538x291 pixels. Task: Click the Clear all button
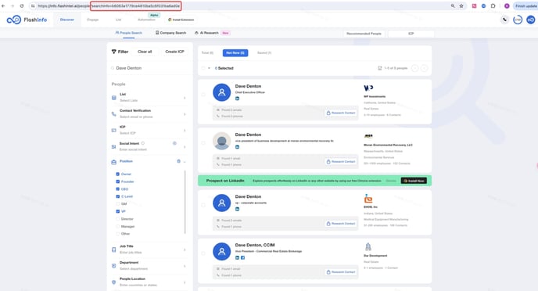coord(145,52)
